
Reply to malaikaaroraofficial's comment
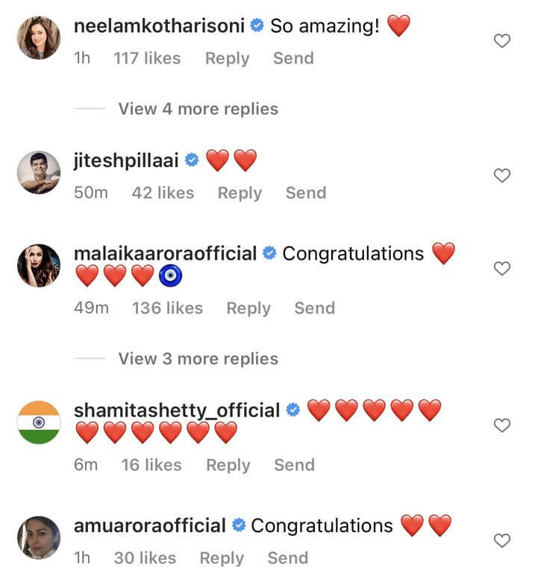(248, 308)
